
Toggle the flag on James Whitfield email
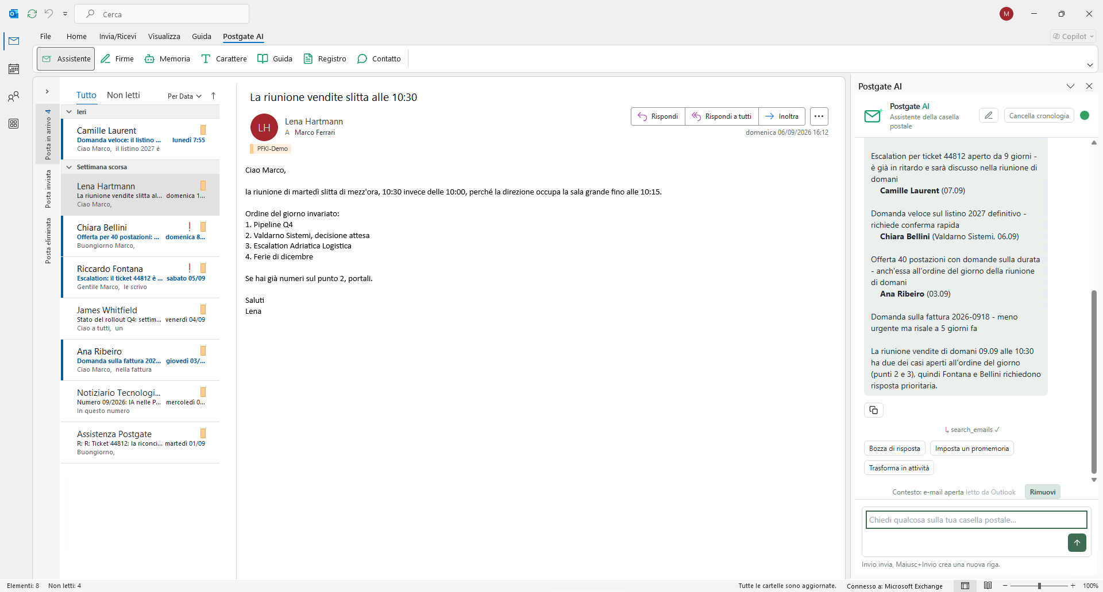(203, 310)
